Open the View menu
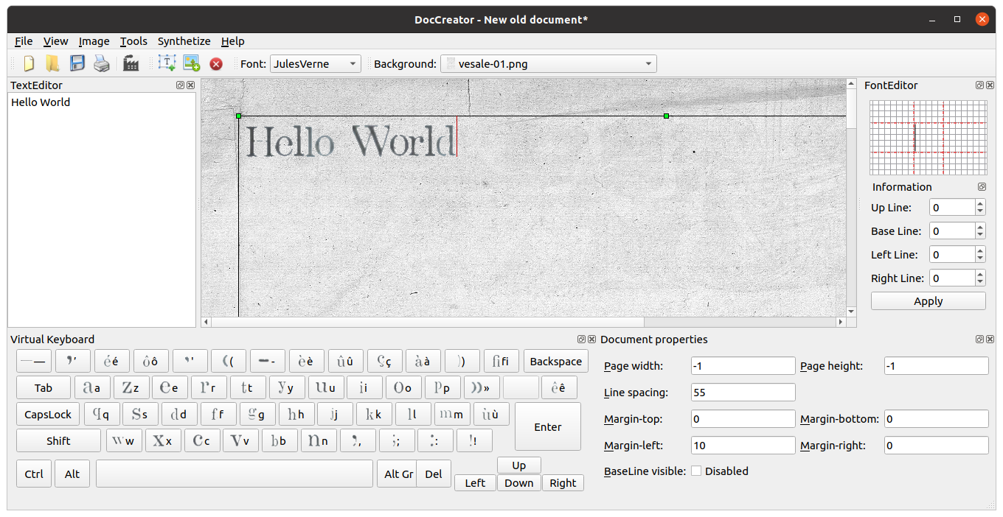 (x=55, y=41)
